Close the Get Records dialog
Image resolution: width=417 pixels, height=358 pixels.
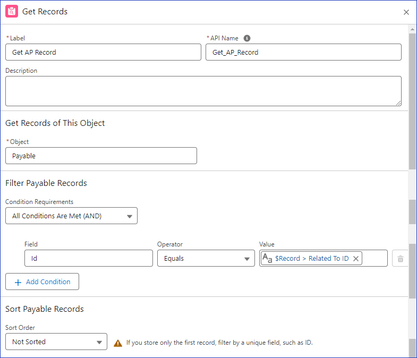coord(406,12)
